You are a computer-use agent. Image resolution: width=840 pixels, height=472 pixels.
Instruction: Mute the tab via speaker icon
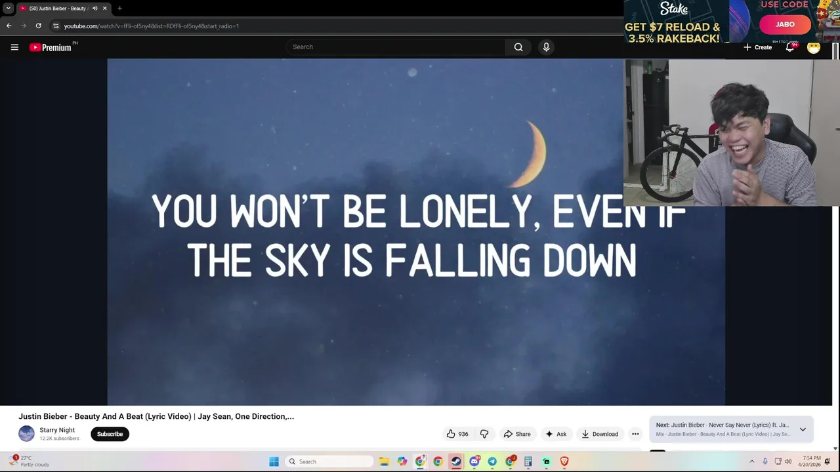pos(94,9)
